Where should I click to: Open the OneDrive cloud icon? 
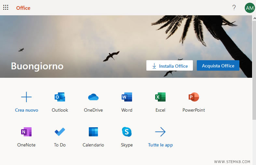pos(93,97)
